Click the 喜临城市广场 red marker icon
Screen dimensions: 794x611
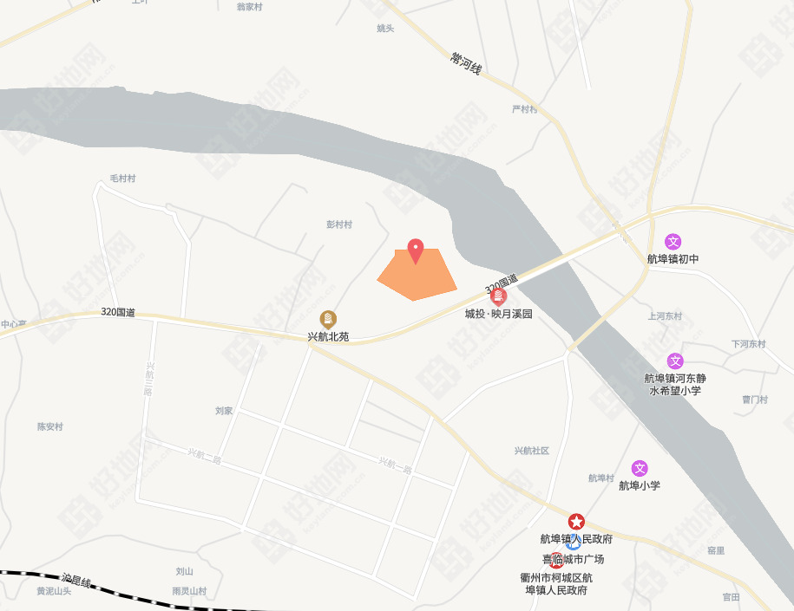556,560
